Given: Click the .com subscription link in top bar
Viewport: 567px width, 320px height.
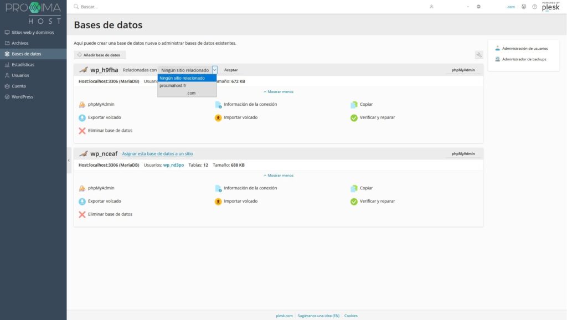Looking at the screenshot, I should coord(510,7).
